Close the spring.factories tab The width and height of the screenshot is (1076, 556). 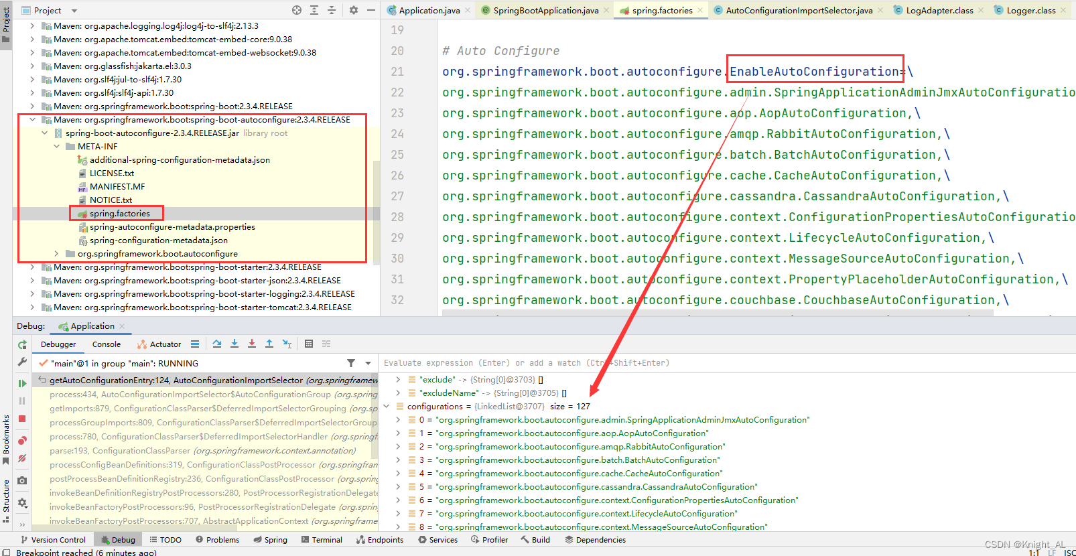700,10
